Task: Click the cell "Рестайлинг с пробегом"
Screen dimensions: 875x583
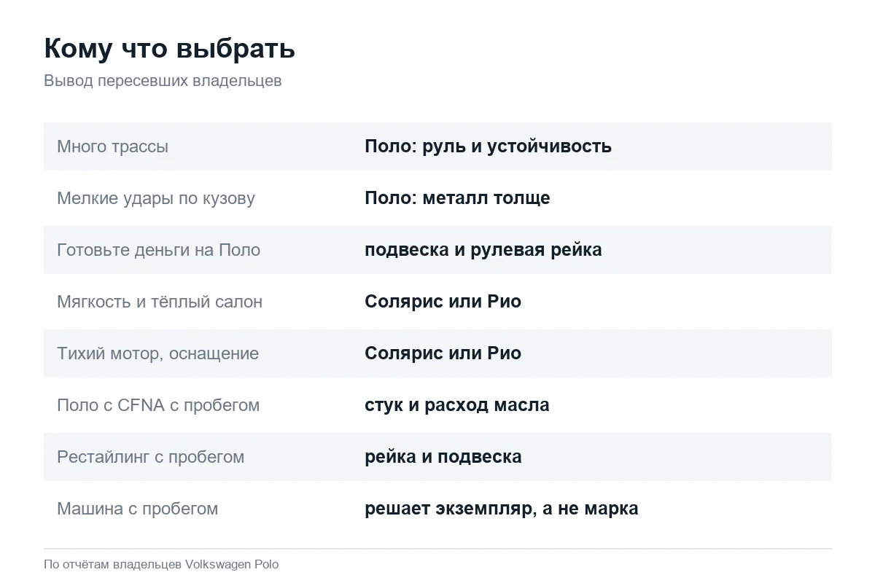Action: point(150,457)
